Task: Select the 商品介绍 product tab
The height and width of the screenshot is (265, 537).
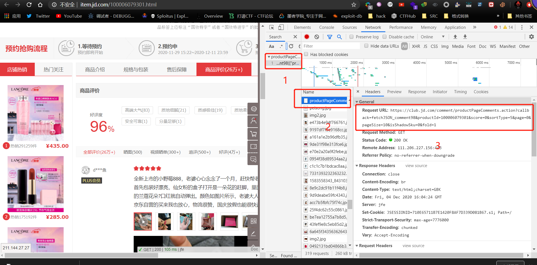Action: 95,69
